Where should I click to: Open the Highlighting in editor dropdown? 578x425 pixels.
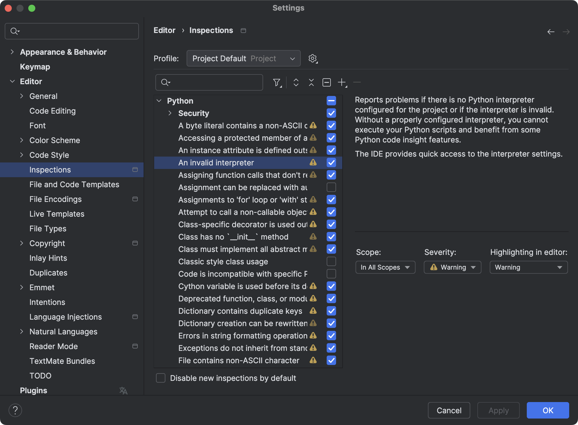pos(529,267)
